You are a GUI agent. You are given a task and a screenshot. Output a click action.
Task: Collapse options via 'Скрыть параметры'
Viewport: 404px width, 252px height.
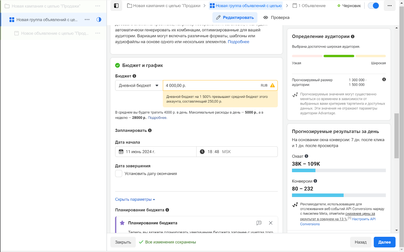[135, 199]
